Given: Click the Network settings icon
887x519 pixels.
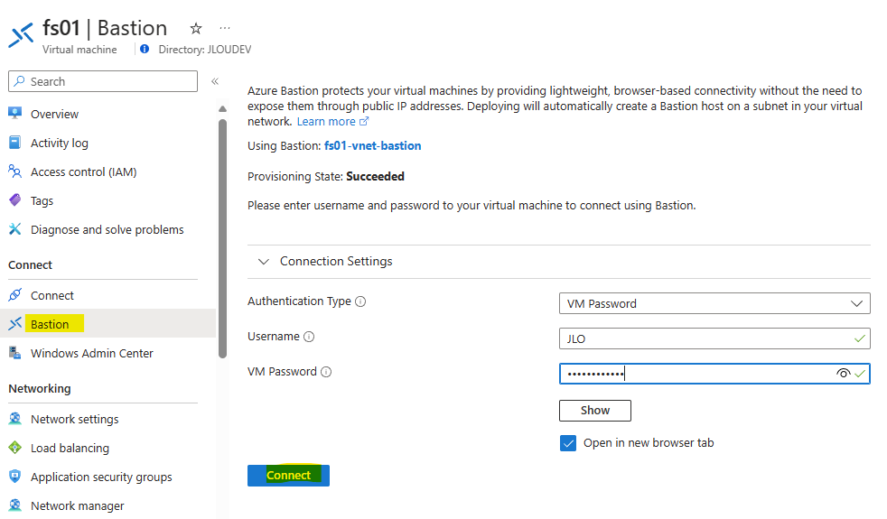Looking at the screenshot, I should [15, 419].
